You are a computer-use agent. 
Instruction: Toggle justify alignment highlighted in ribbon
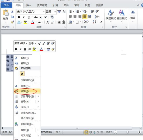85,17
